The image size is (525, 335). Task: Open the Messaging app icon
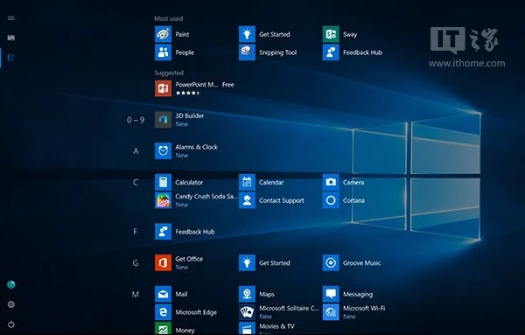click(x=331, y=294)
